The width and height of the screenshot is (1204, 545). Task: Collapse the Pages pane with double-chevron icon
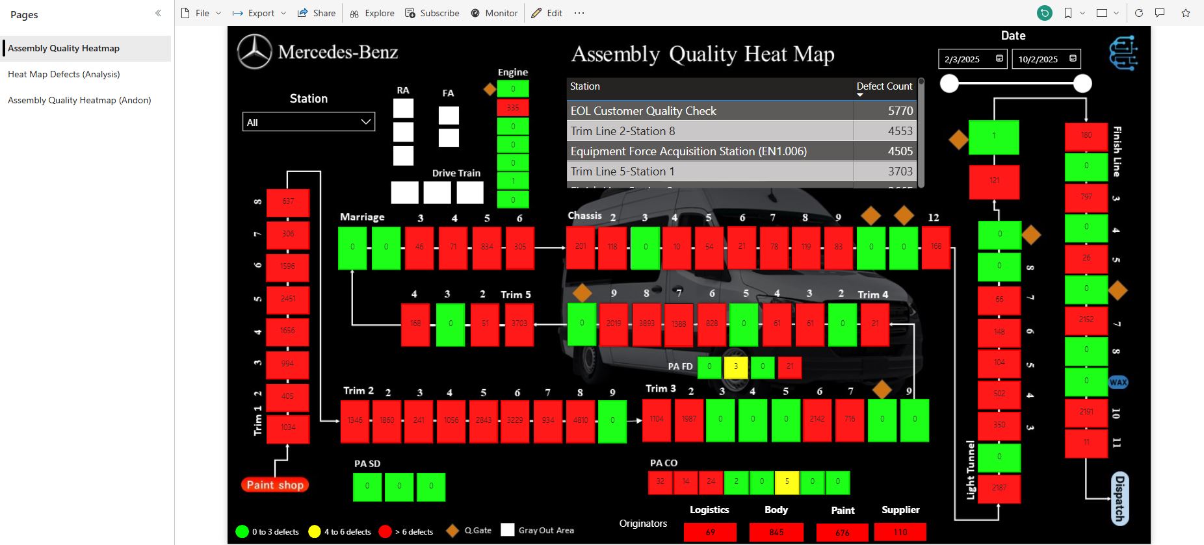[158, 13]
